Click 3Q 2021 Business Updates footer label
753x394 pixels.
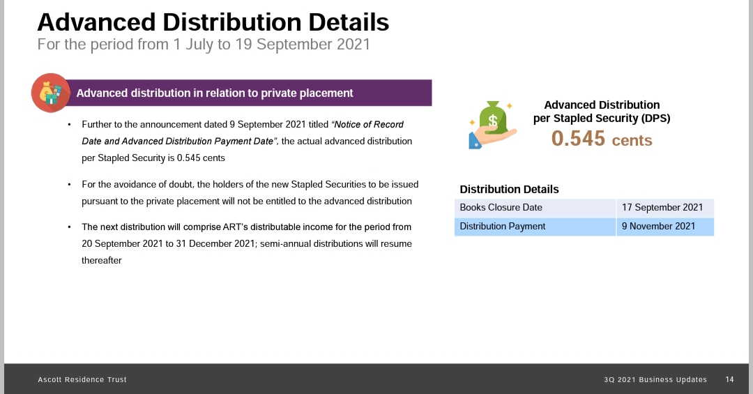click(655, 379)
